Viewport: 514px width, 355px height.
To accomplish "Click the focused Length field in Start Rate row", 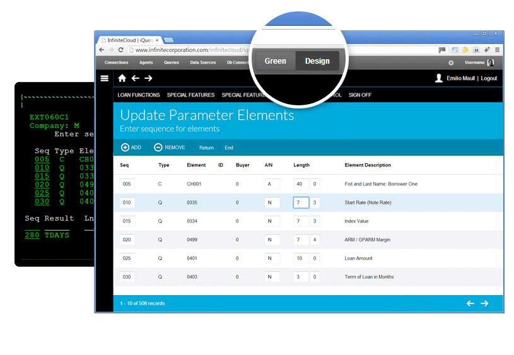I will pos(301,202).
